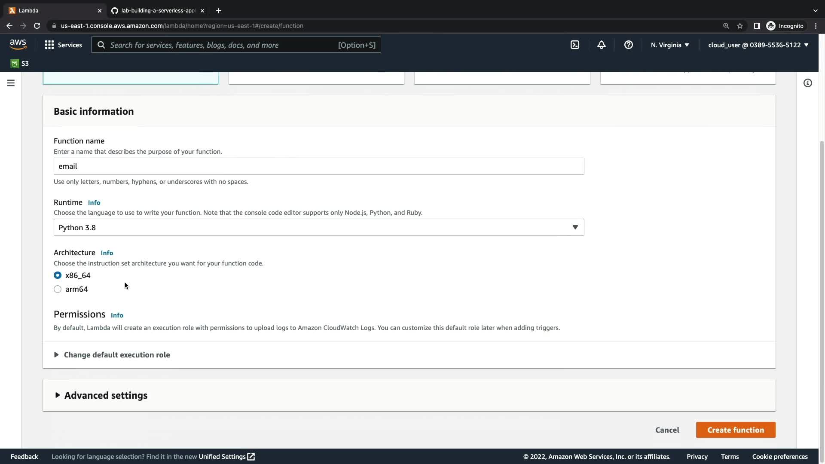
Task: Click the Function name input field
Action: [318, 166]
